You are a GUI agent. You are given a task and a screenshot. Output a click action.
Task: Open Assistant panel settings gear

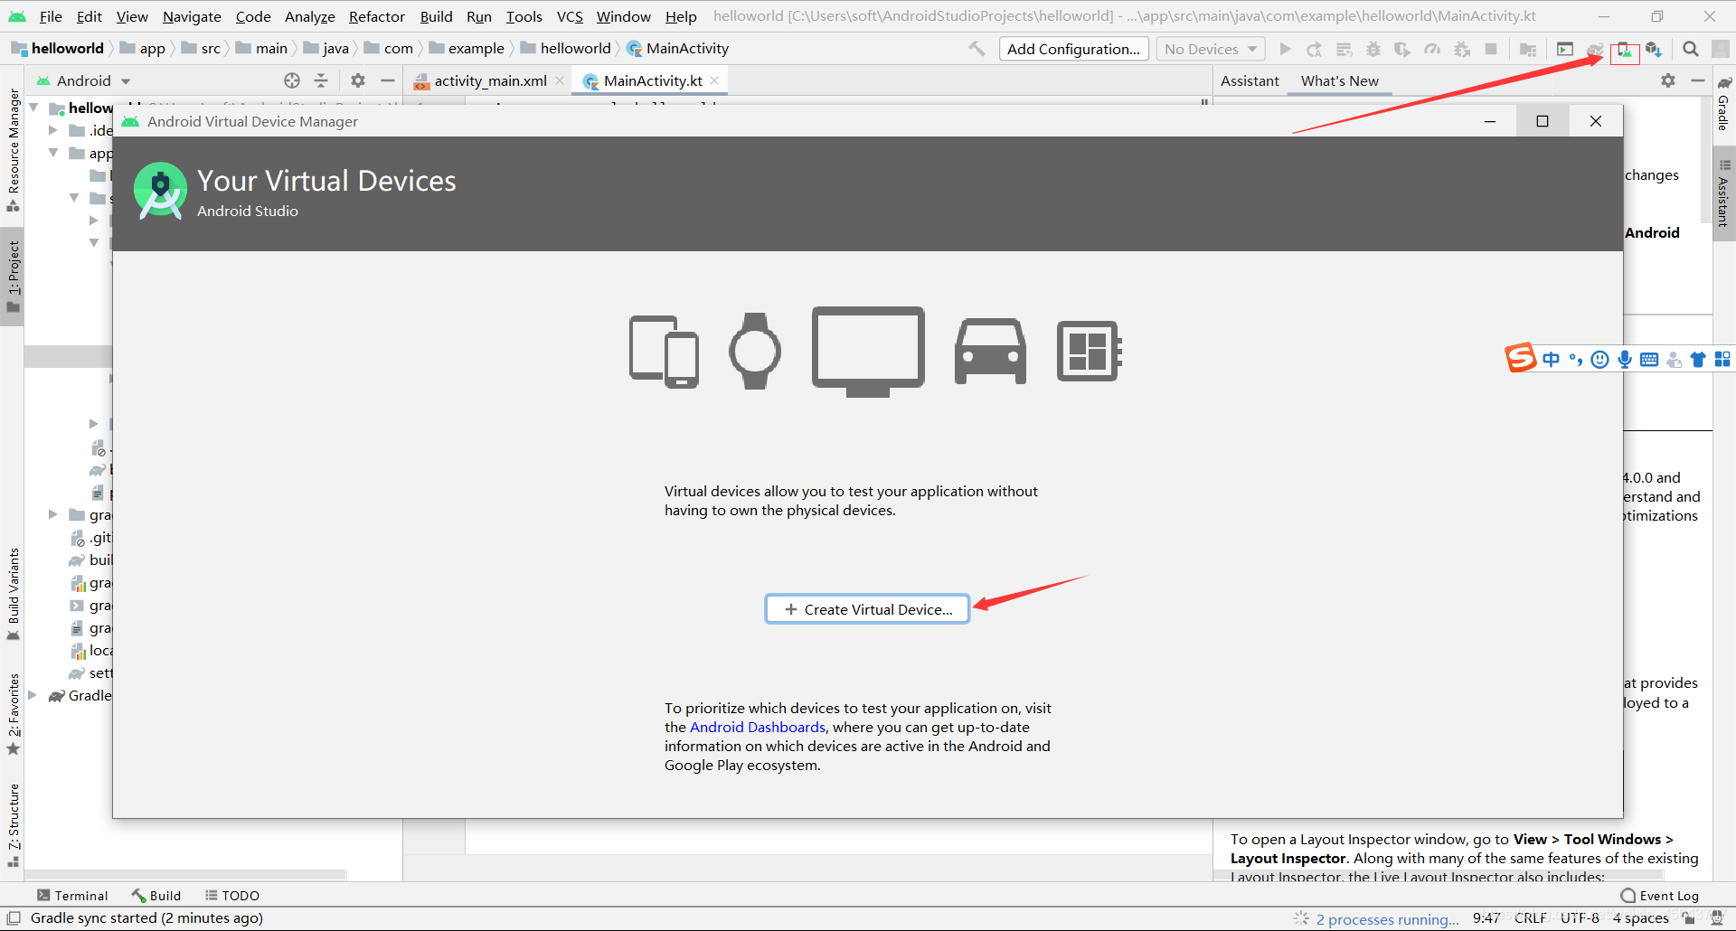point(1668,80)
